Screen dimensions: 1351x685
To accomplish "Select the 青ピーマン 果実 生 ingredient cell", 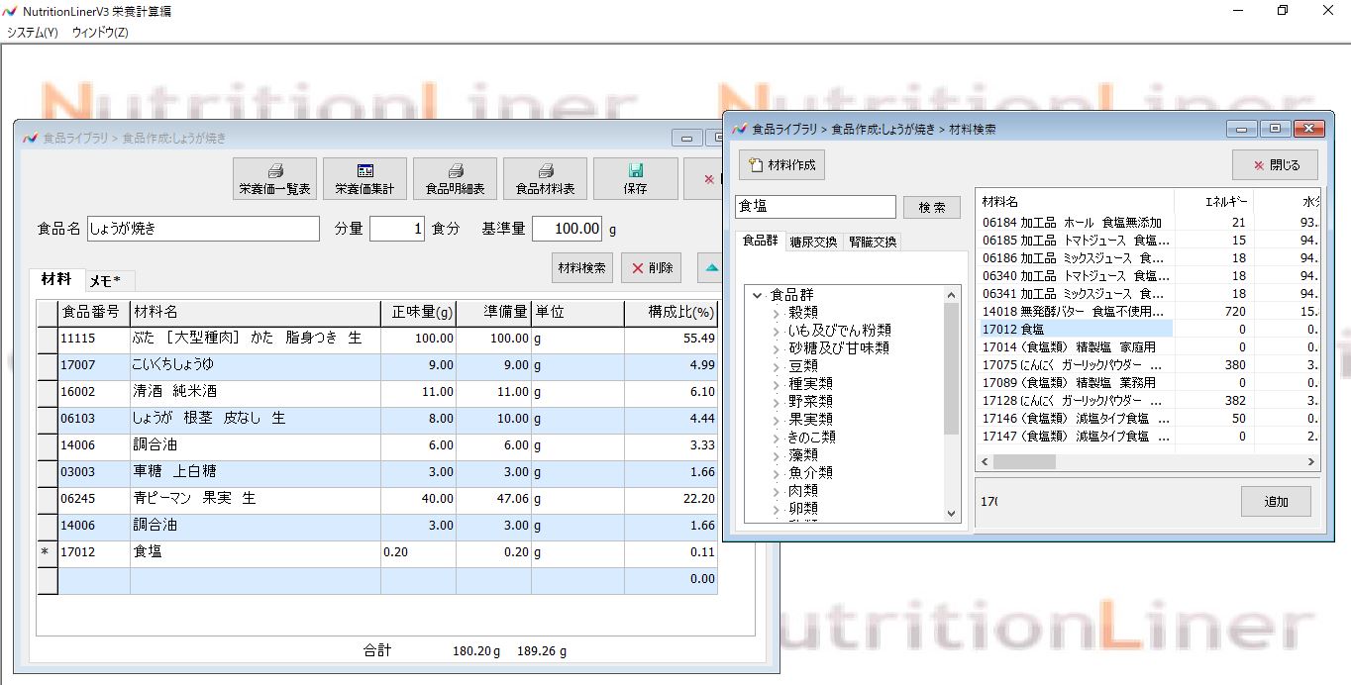I will point(256,499).
